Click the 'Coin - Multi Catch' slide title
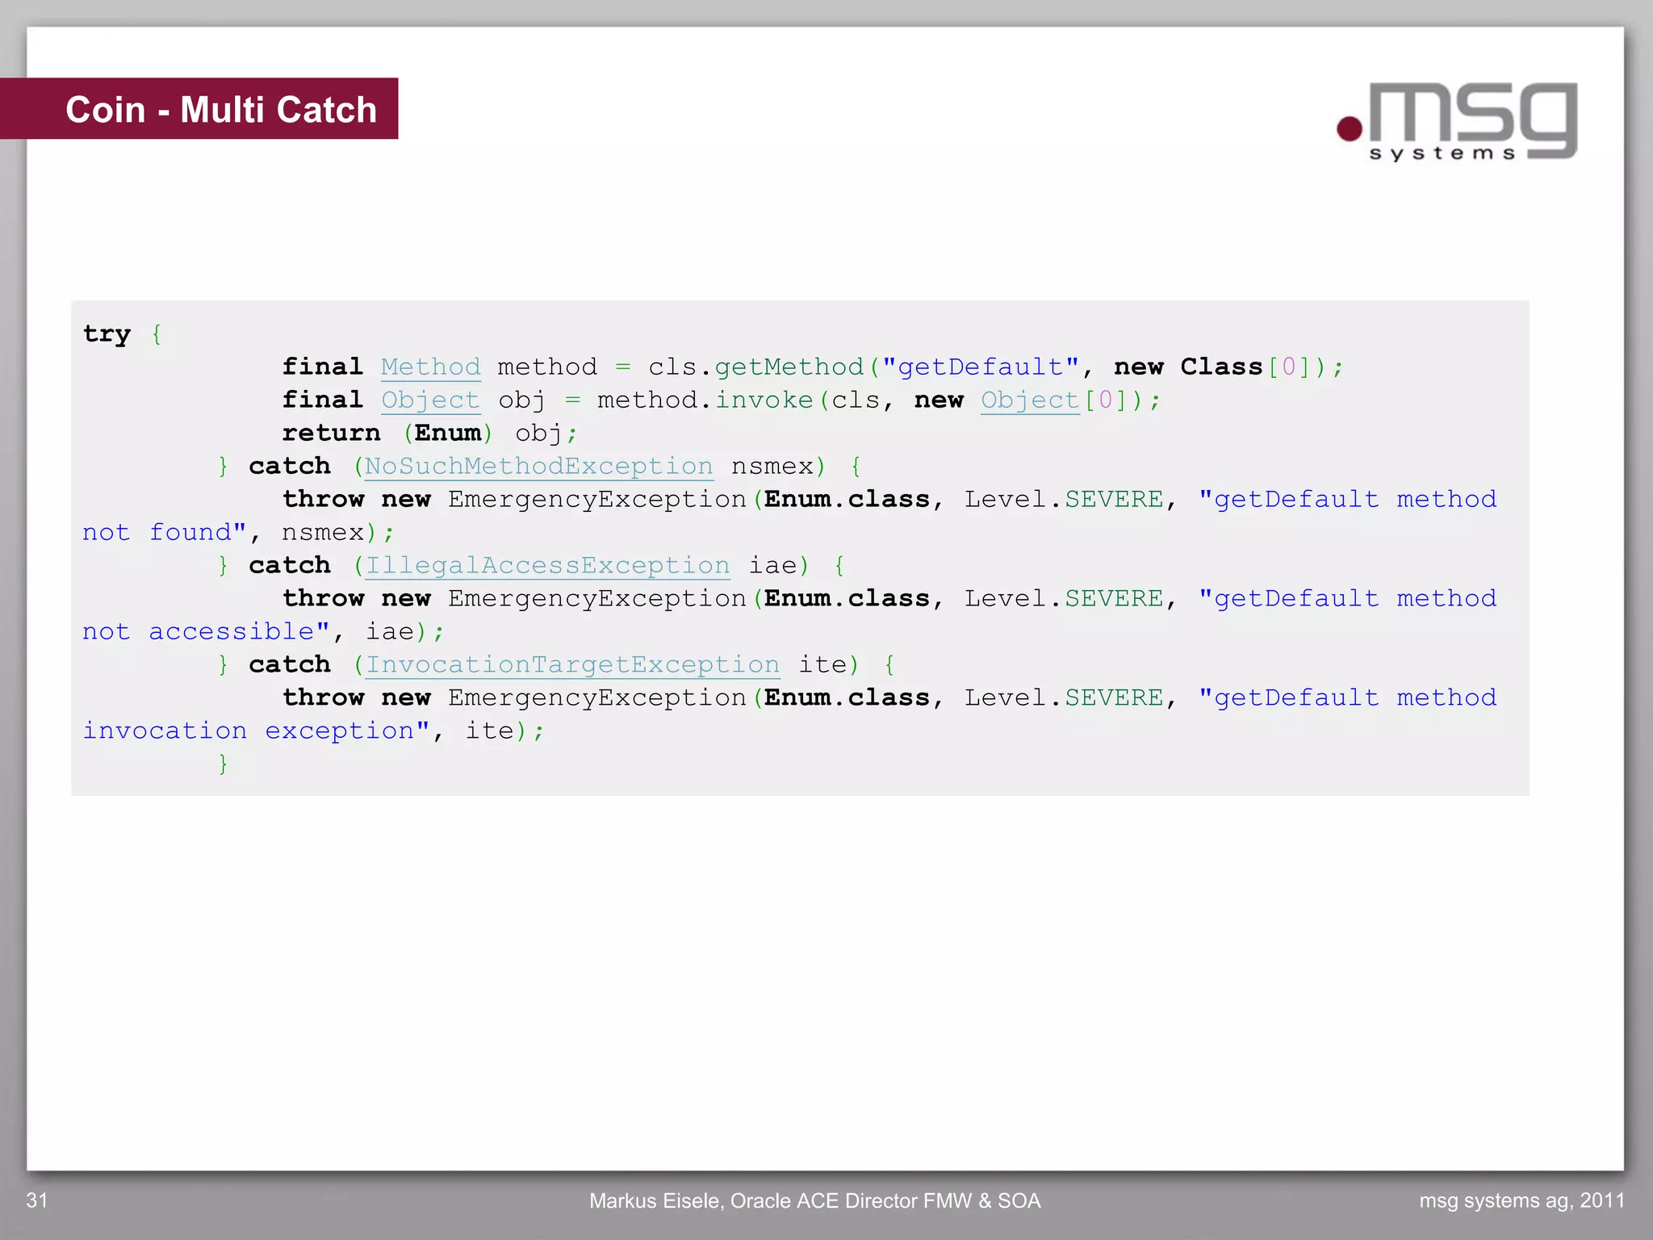1653x1240 pixels. click(221, 110)
